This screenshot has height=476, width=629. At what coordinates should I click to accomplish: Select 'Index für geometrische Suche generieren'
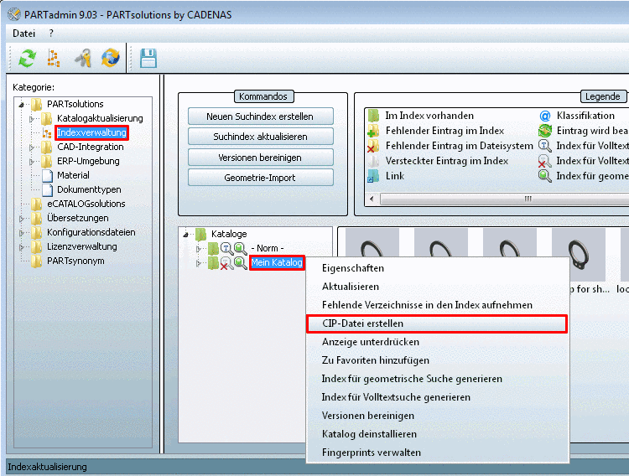(x=437, y=379)
